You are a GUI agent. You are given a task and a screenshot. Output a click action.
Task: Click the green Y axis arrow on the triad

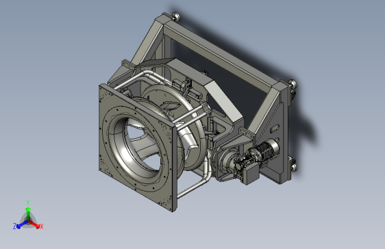(x=28, y=213)
